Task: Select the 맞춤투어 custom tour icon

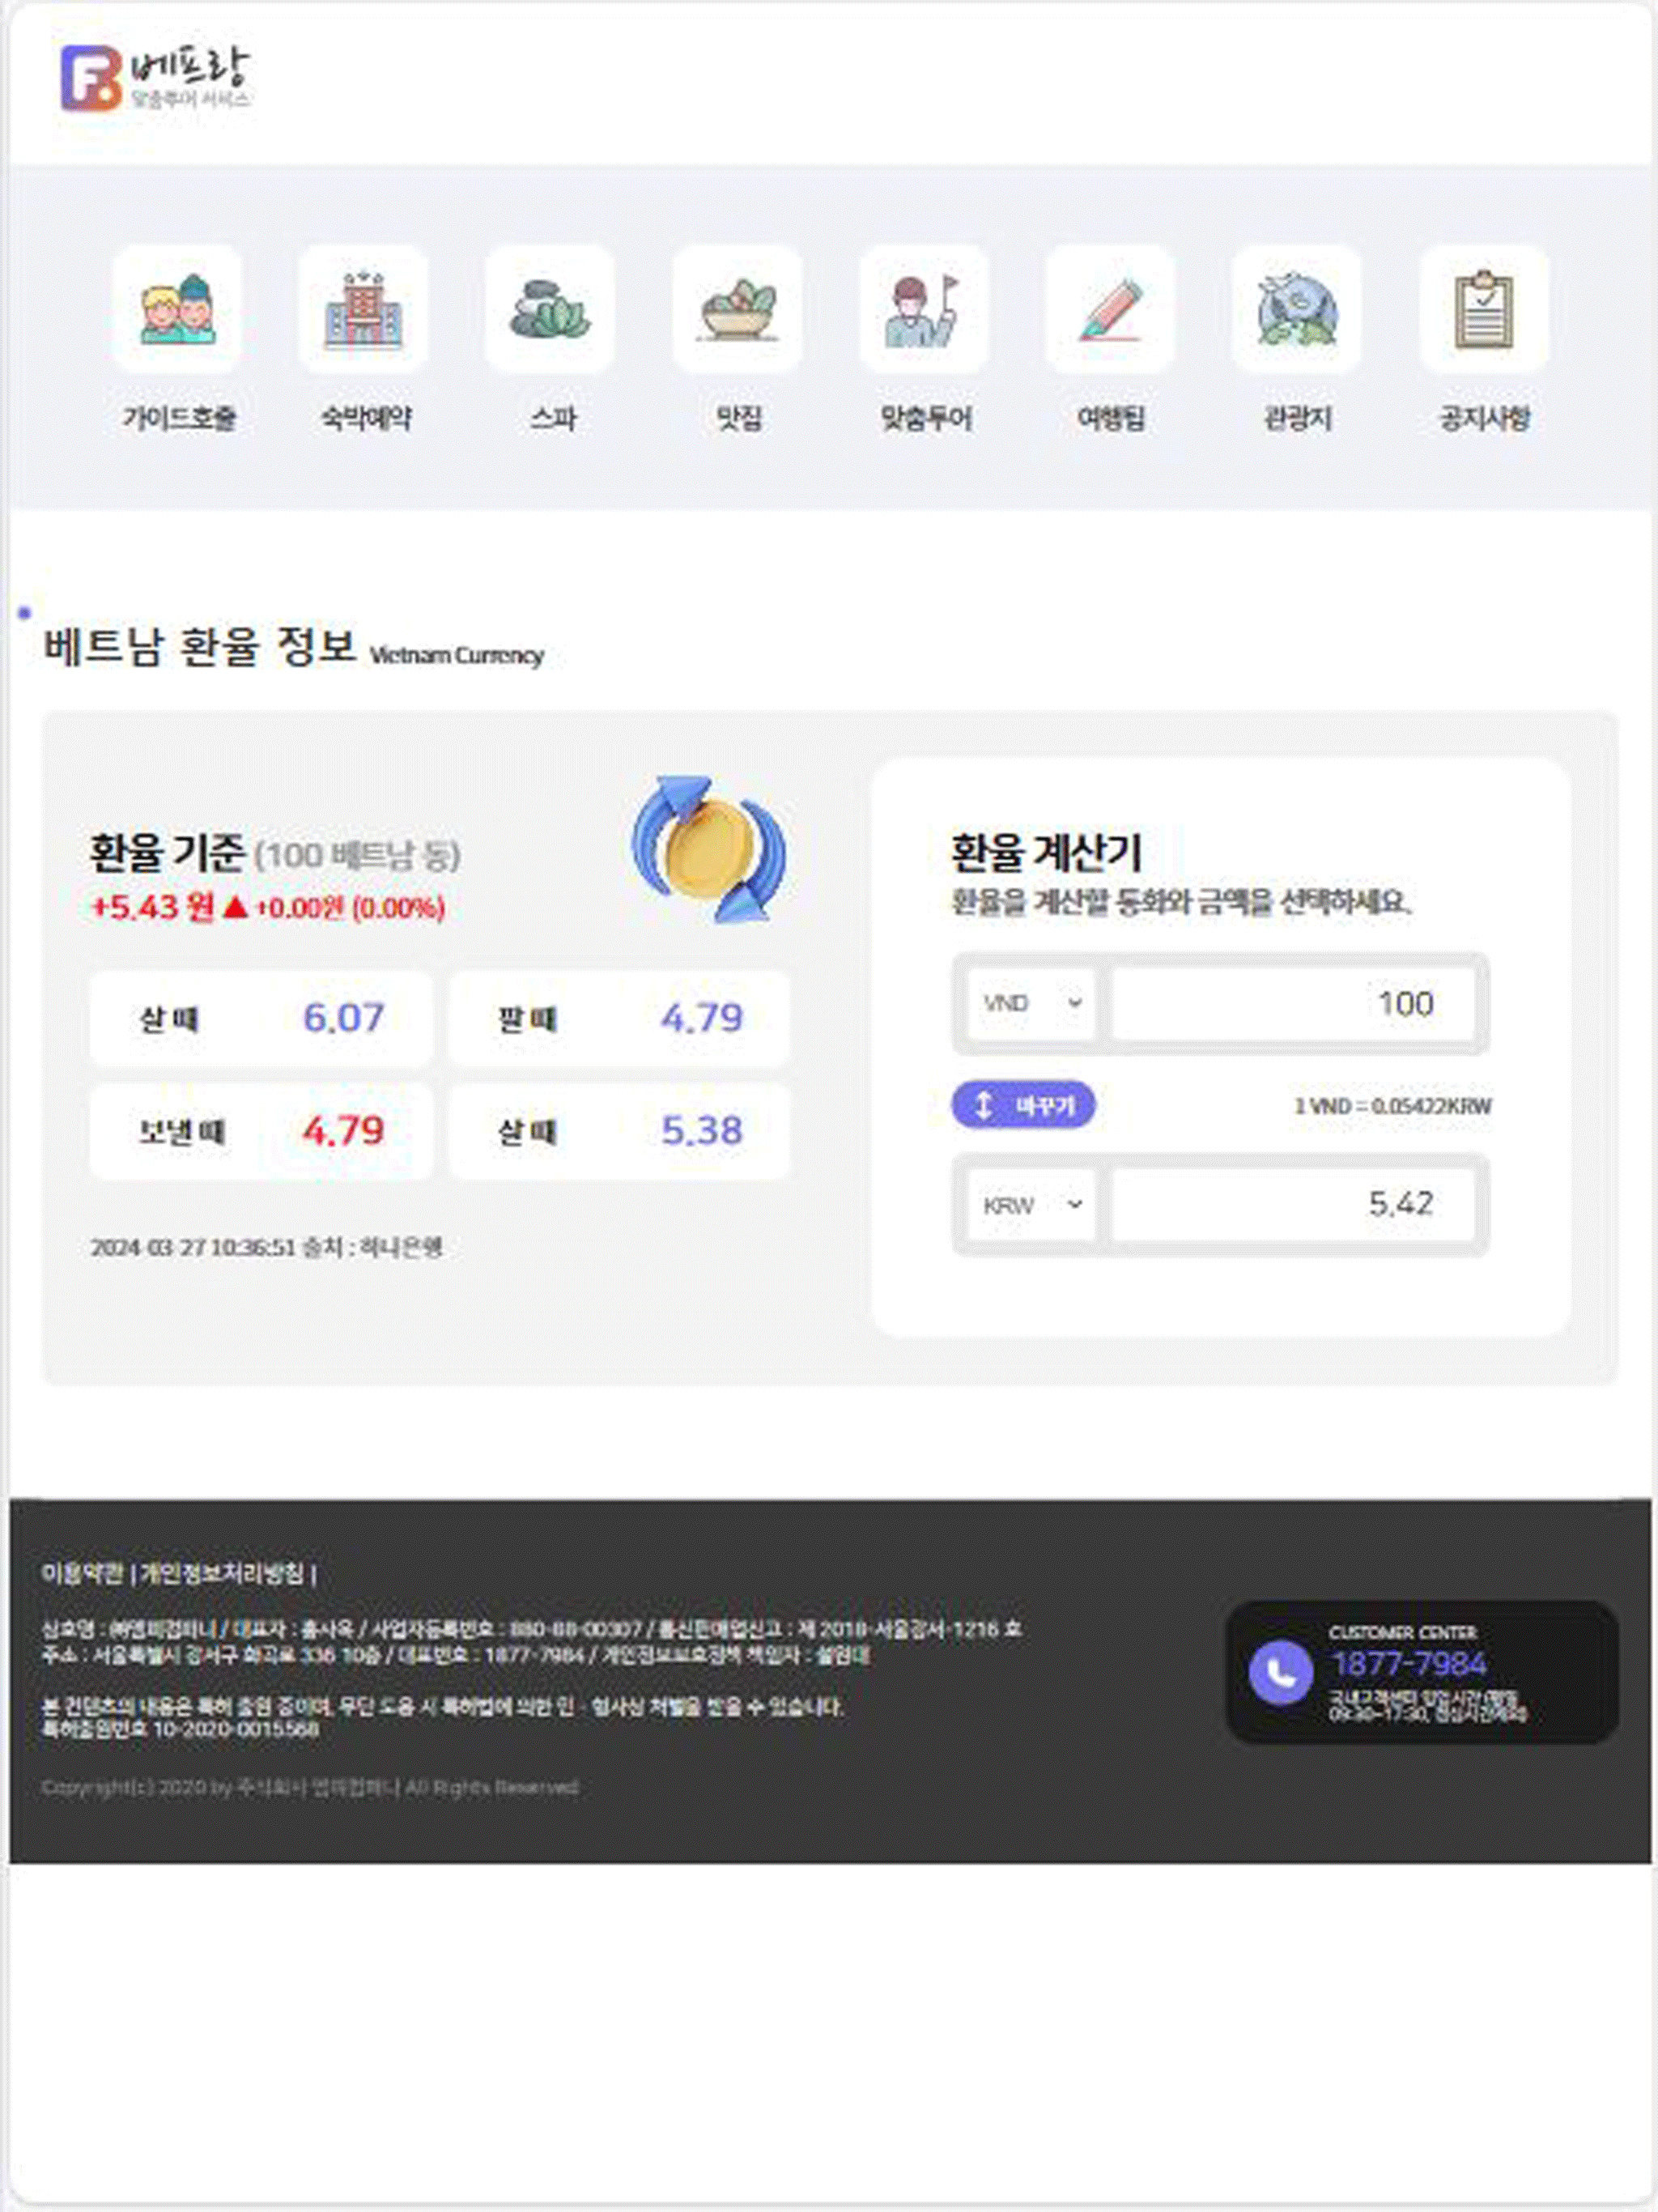Action: pyautogui.click(x=924, y=309)
